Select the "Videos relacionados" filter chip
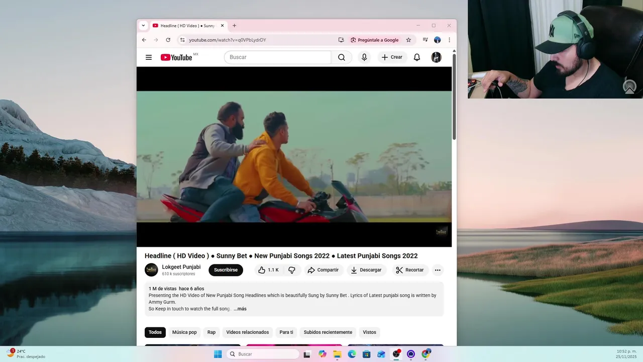 coord(248,332)
